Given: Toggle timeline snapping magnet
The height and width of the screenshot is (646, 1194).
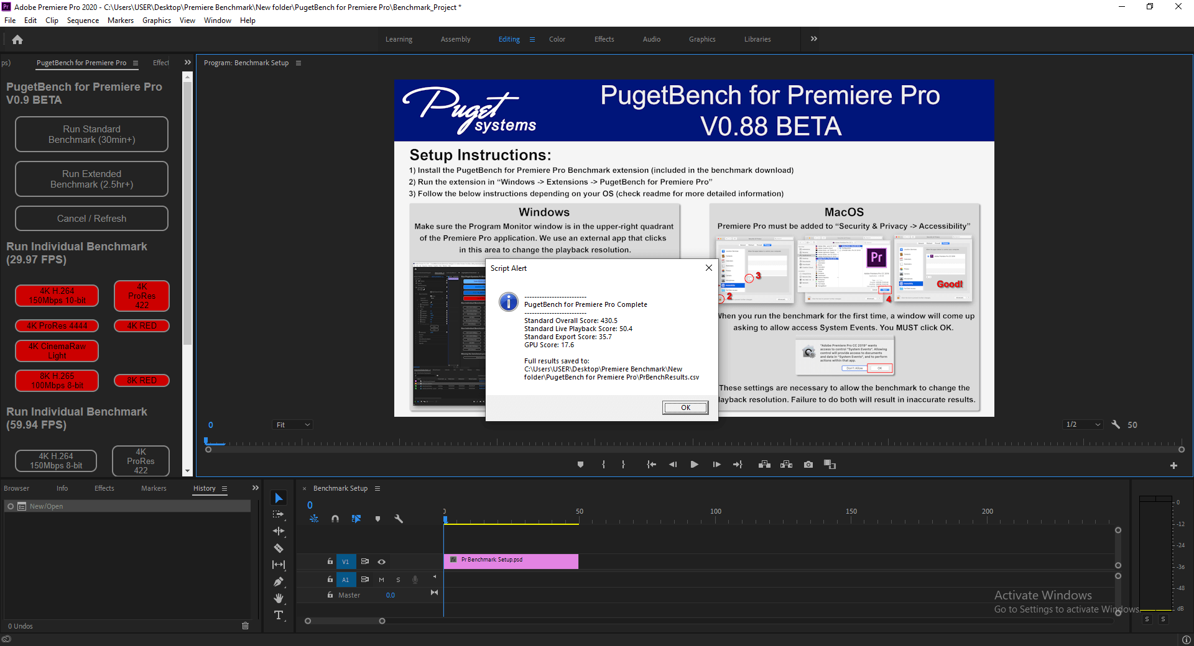Looking at the screenshot, I should [x=335, y=519].
